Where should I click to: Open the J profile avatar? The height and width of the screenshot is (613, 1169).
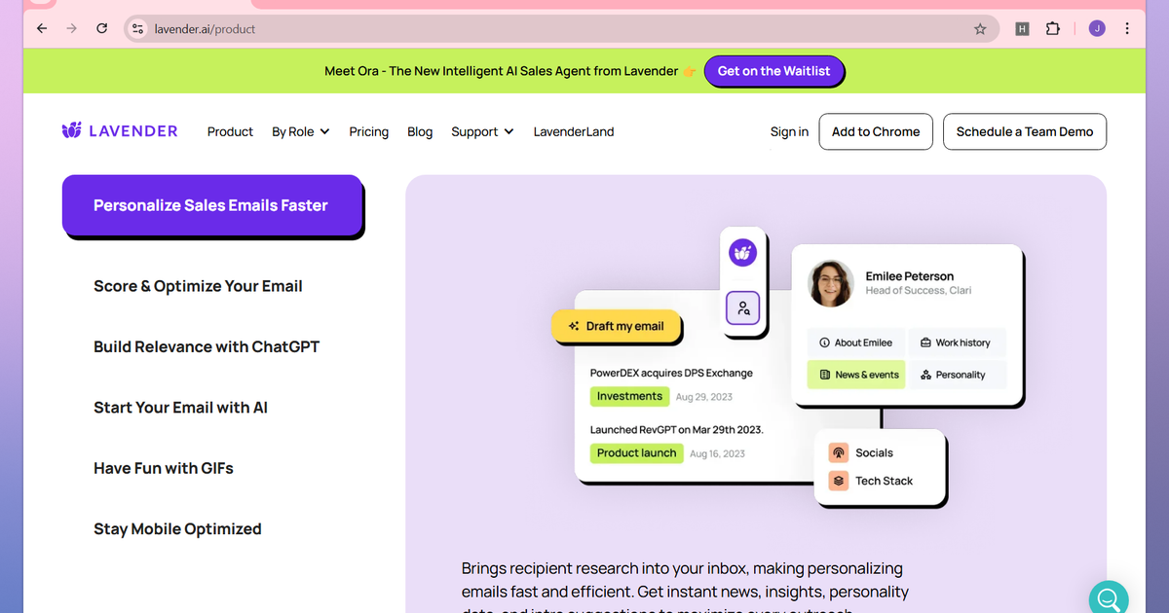(x=1097, y=29)
